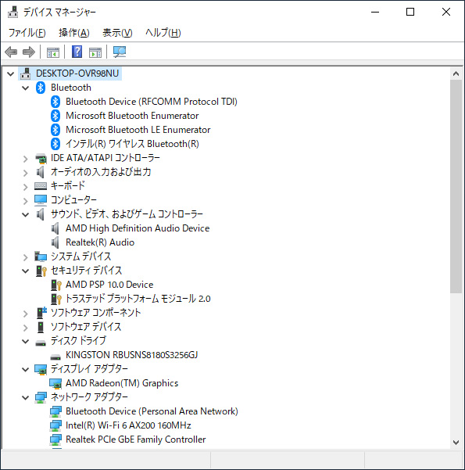Collapse the セキュリティ デバイス category
This screenshot has height=470, width=465.
[26, 271]
